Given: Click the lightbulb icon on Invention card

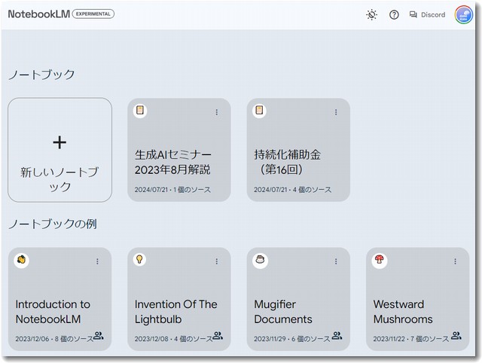Looking at the screenshot, I should (x=139, y=260).
